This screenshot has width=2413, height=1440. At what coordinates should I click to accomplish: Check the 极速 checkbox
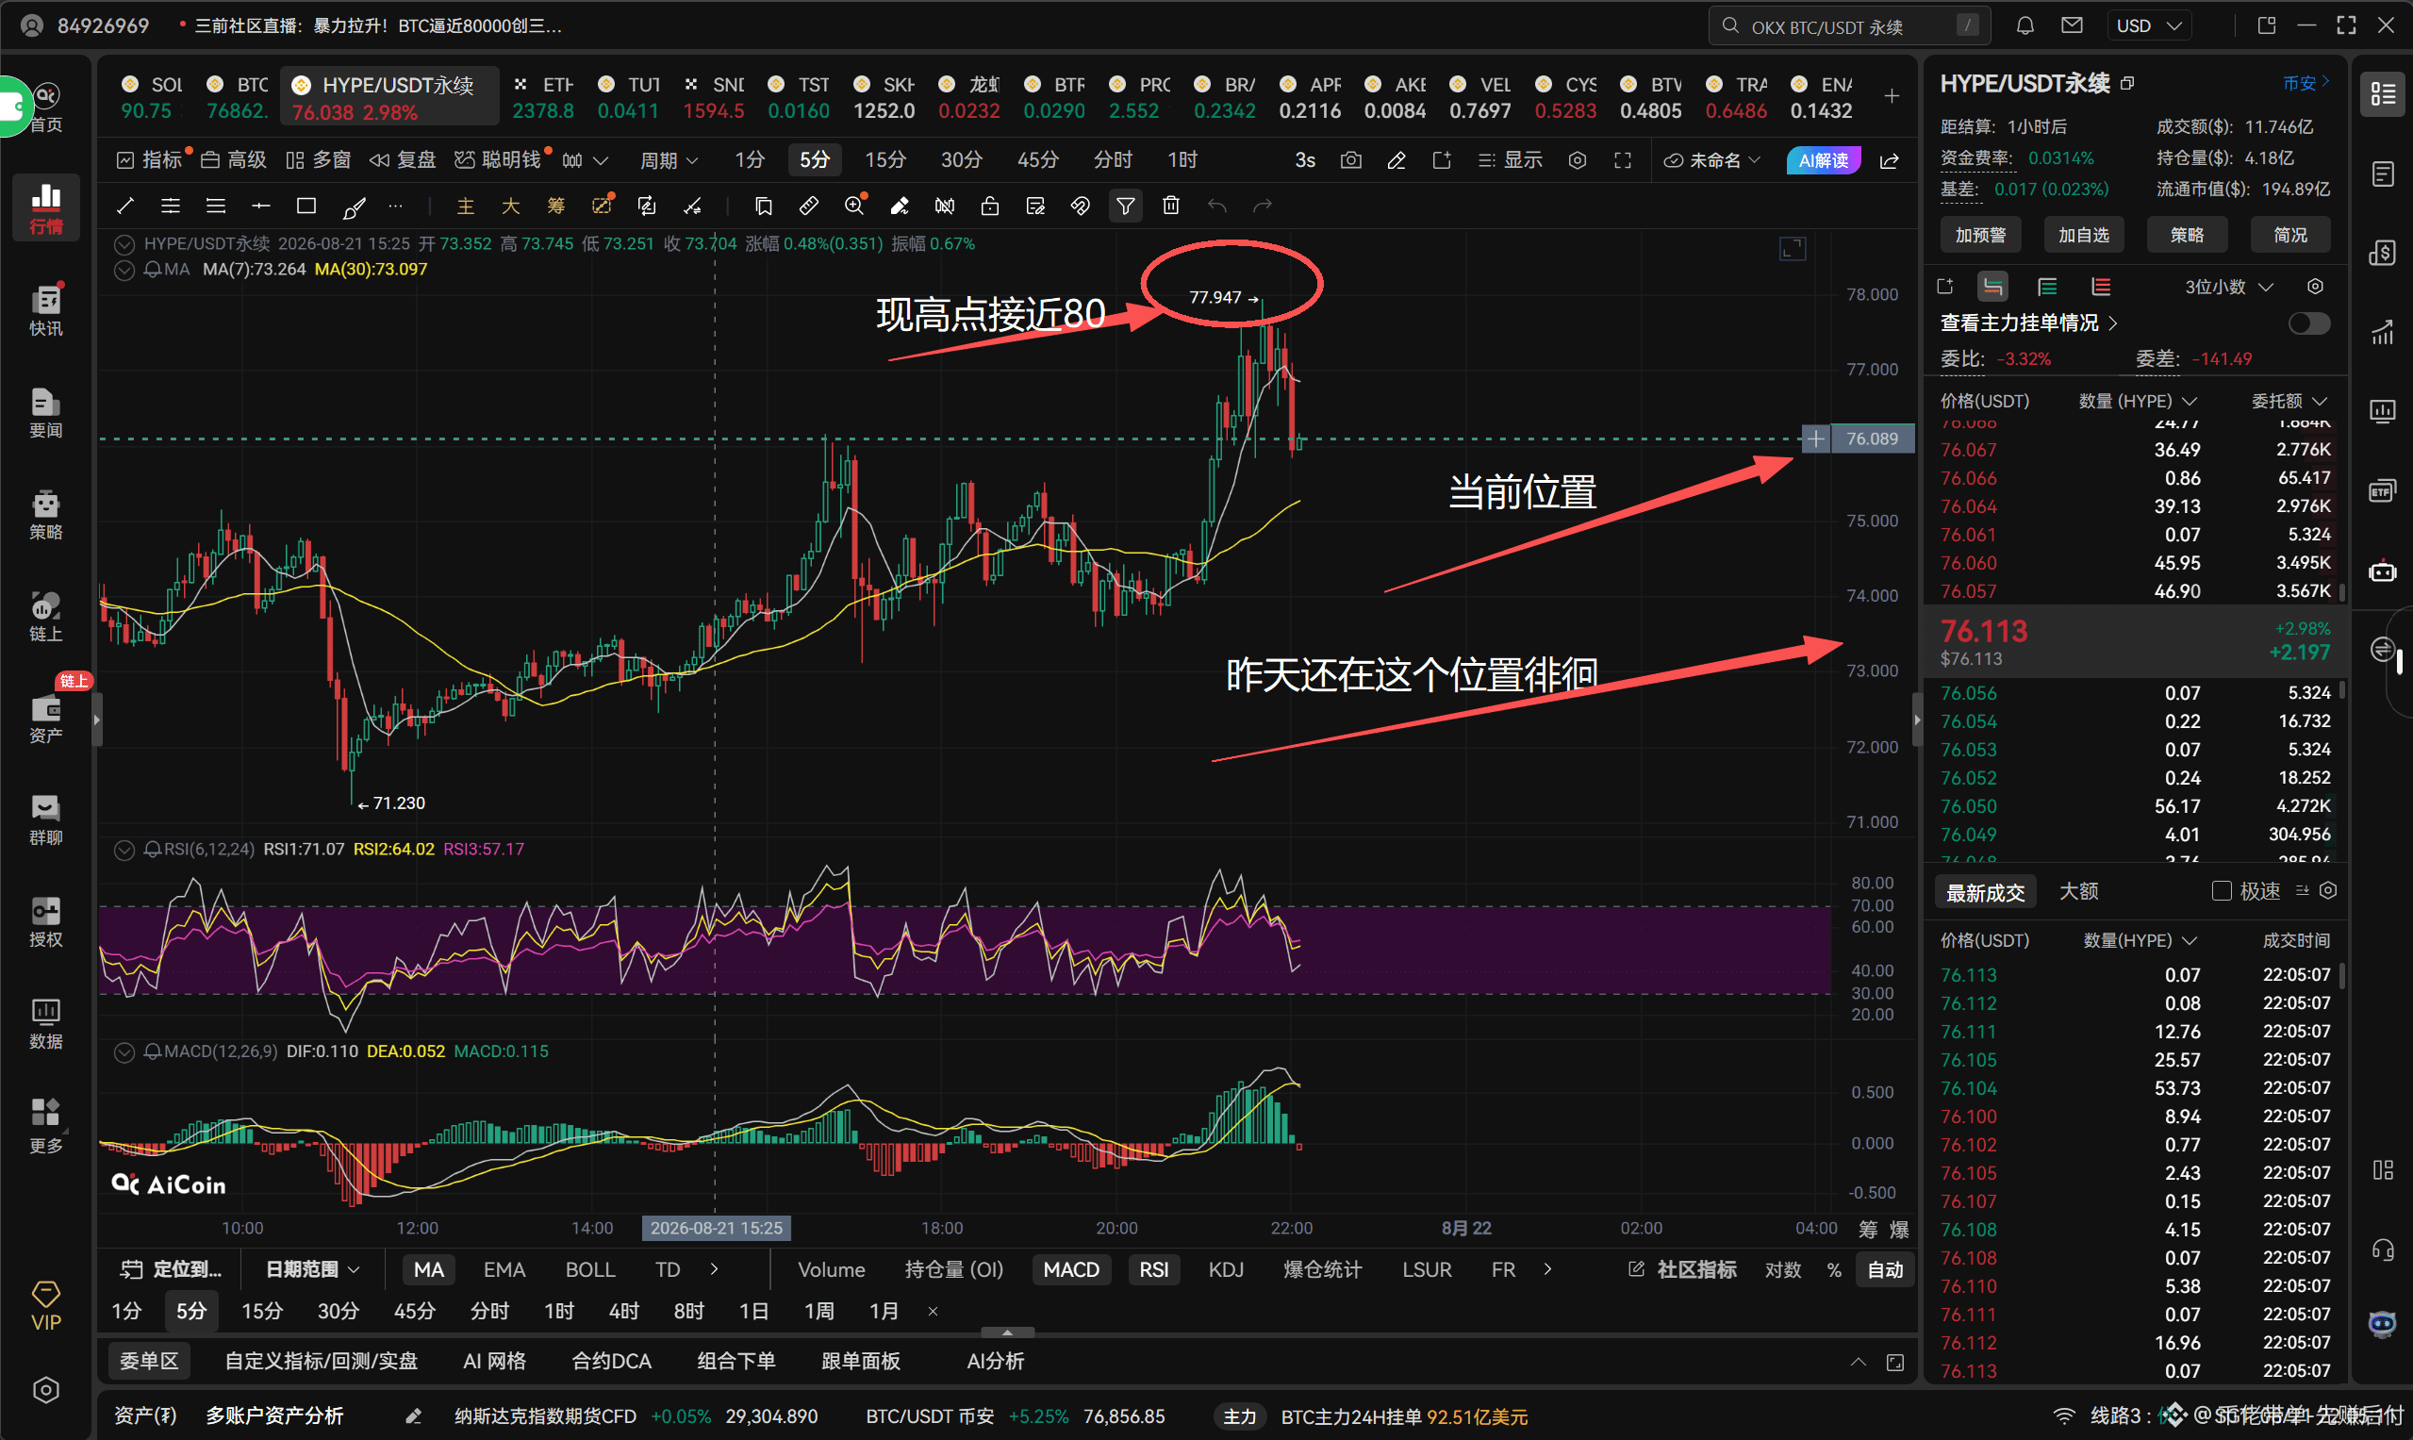pyautogui.click(x=2221, y=891)
